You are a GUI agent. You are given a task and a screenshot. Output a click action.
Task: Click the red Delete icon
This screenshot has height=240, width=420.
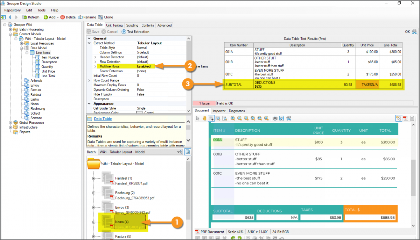62,17
